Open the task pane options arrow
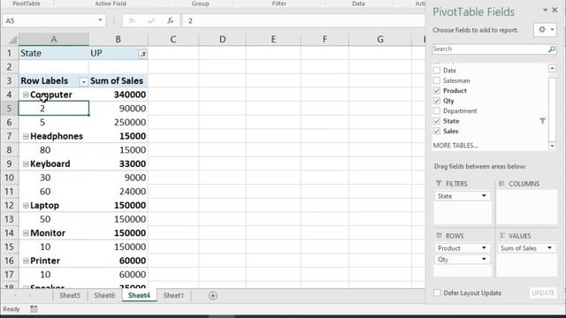Viewport: 566px width, 318px height. pos(545,11)
